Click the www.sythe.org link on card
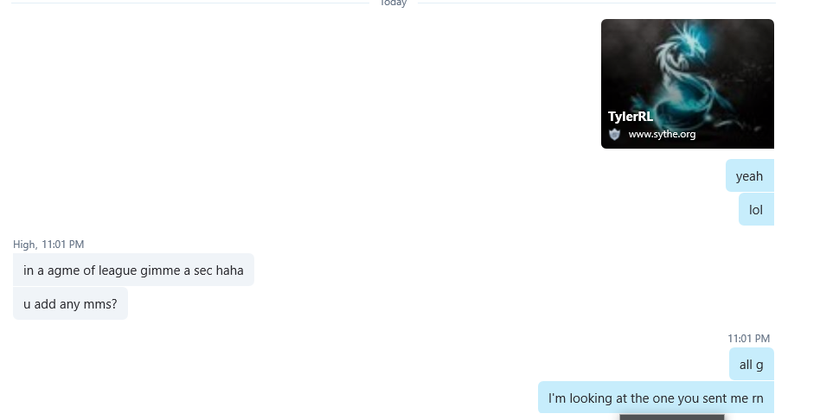The width and height of the screenshot is (820, 420). [662, 134]
